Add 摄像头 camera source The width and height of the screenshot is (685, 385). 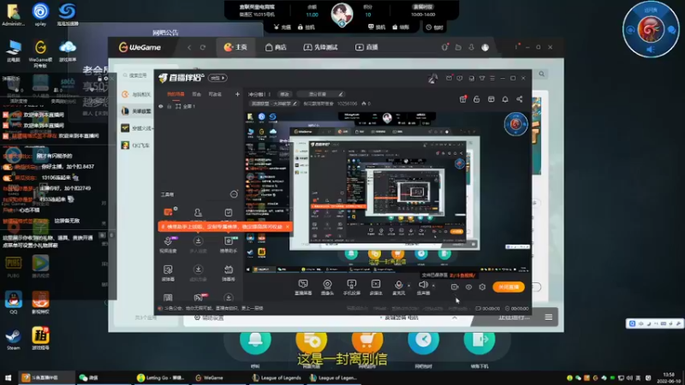(327, 287)
